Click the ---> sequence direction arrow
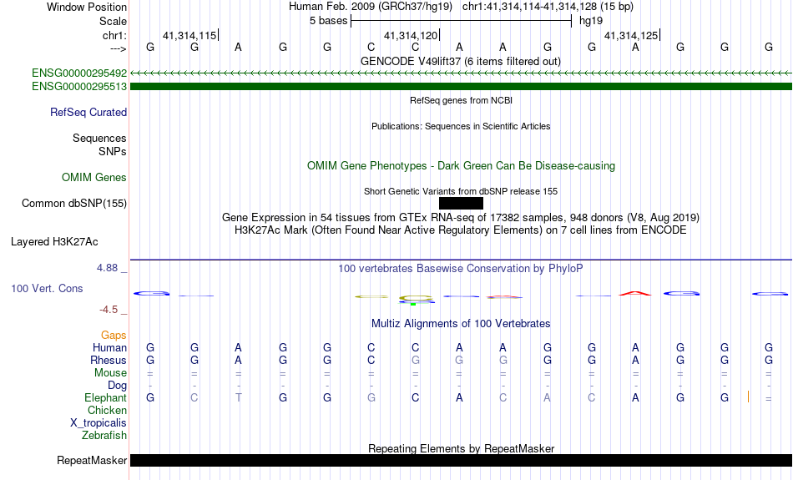The height and width of the screenshot is (480, 793). pyautogui.click(x=119, y=48)
